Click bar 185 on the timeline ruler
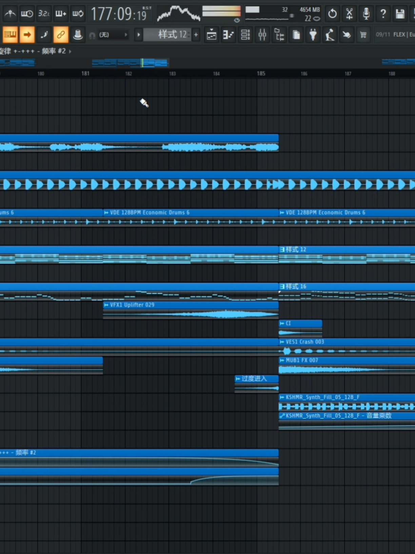The height and width of the screenshot is (554, 415). (x=261, y=73)
